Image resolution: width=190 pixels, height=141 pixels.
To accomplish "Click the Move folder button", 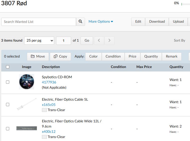I will coord(38,57).
